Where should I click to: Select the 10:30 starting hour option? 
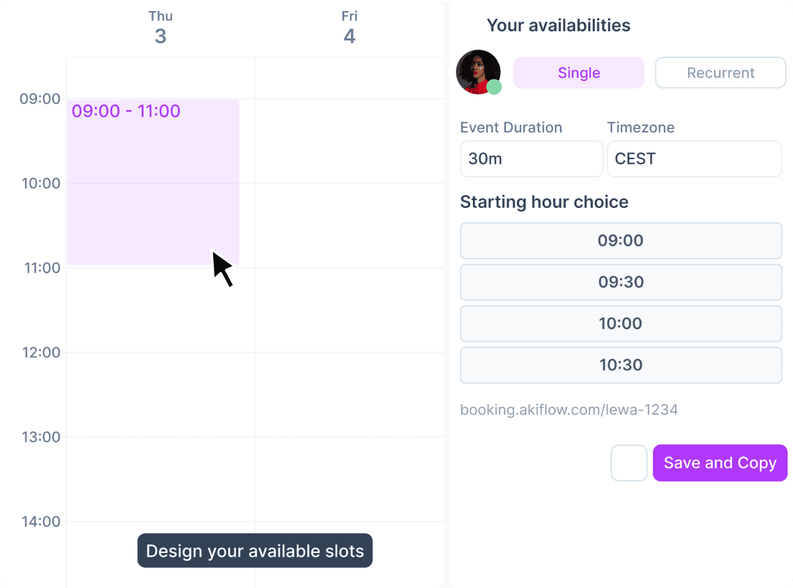coord(620,365)
